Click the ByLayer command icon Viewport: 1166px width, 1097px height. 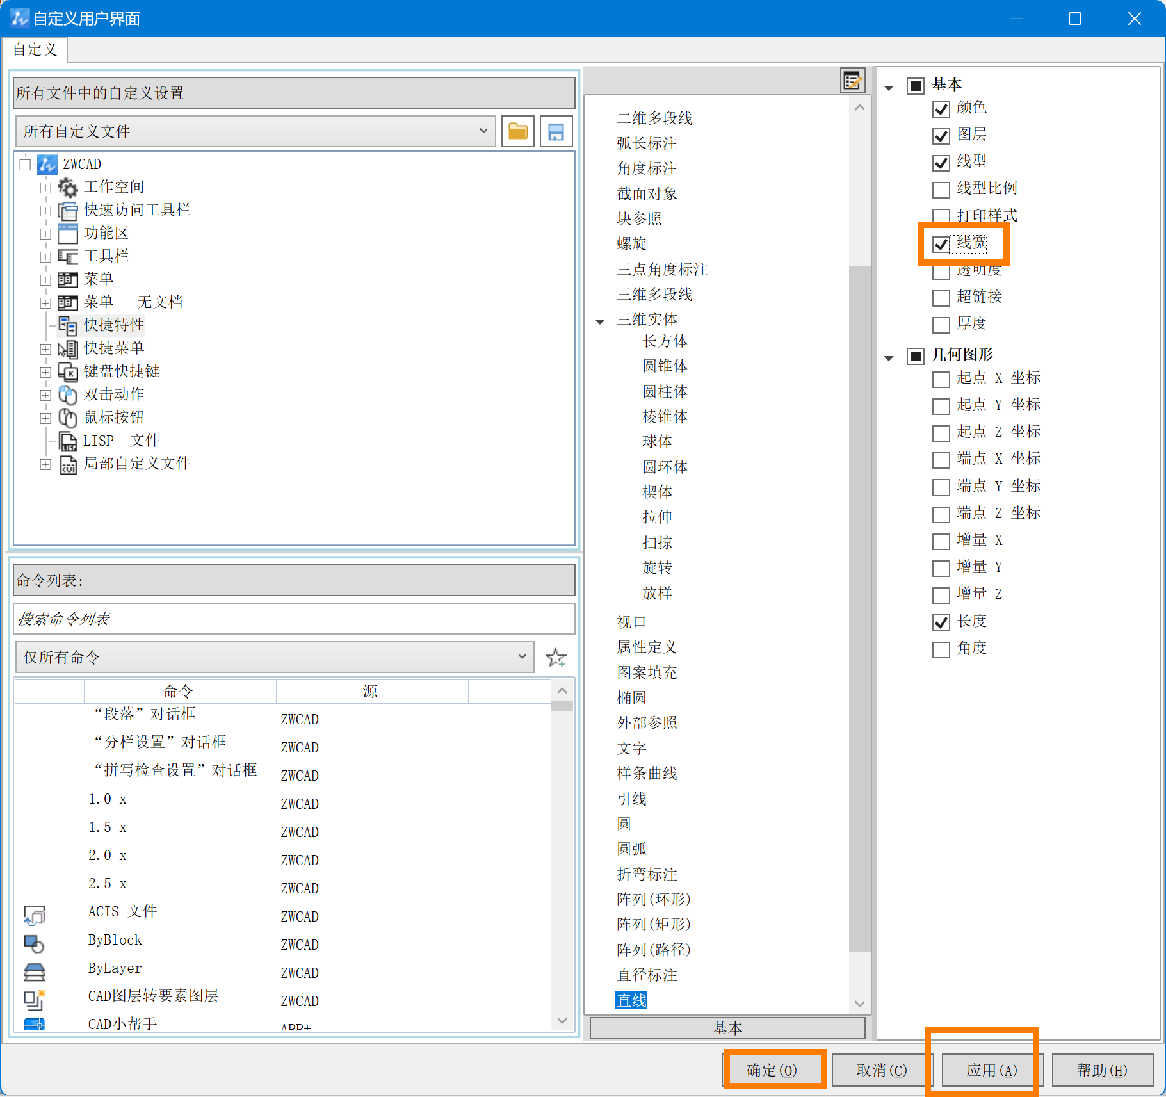tap(35, 971)
